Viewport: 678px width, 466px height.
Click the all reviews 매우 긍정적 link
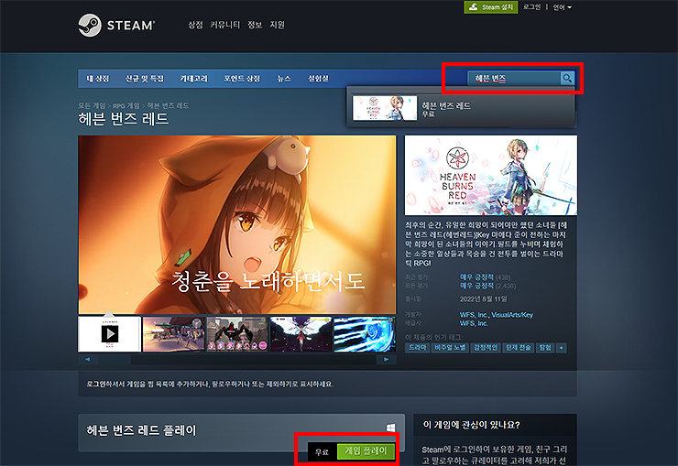[x=476, y=286]
